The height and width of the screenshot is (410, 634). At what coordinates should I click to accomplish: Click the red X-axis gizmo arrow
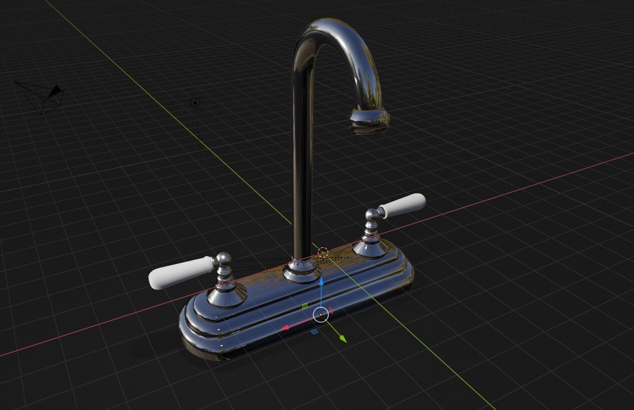tap(285, 326)
